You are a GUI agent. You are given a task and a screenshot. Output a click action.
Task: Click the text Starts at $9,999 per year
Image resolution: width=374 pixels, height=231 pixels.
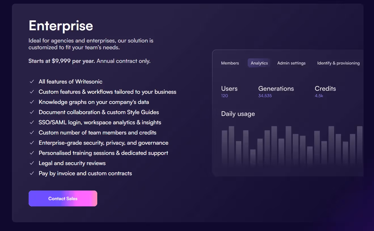[x=62, y=61]
